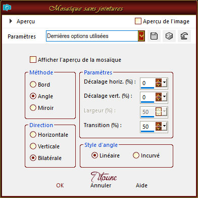
Task: Select Horizontale direction
Action: click(33, 135)
